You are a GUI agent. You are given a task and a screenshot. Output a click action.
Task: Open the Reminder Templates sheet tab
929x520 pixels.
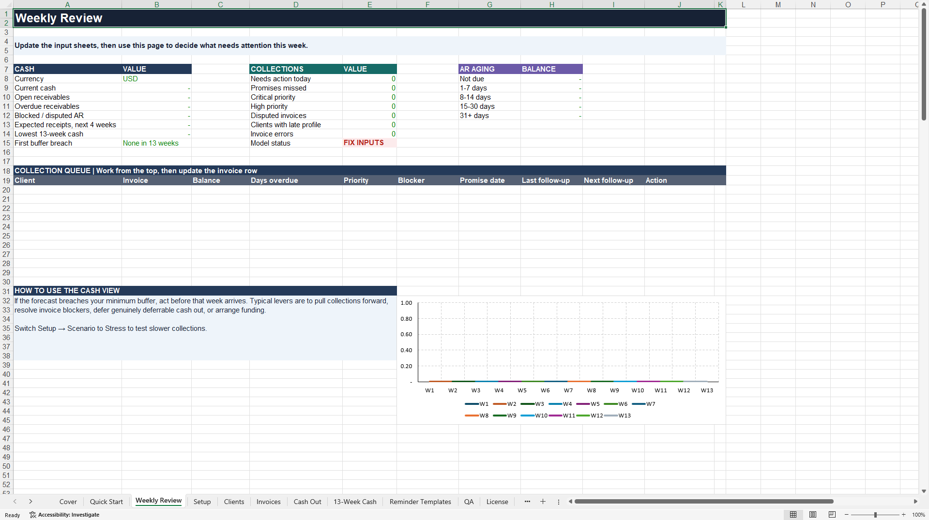tap(420, 502)
